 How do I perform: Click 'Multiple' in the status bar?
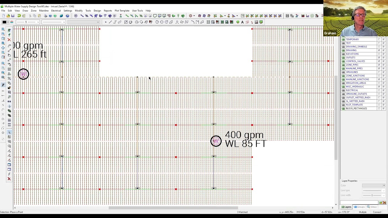point(363,212)
